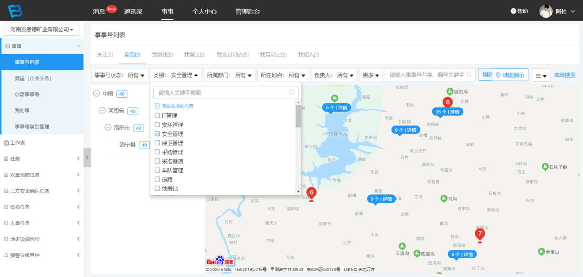Click the icon next to 双重预防任务
Viewport: 583px width, 277px height.
coord(6,175)
